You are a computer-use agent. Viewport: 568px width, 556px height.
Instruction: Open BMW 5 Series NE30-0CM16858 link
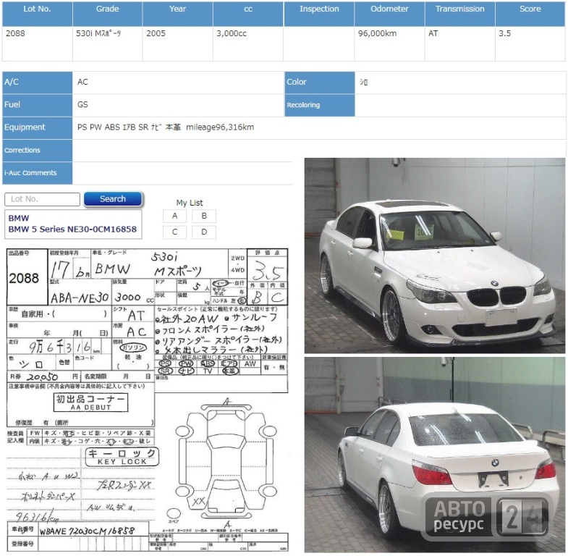[72, 229]
